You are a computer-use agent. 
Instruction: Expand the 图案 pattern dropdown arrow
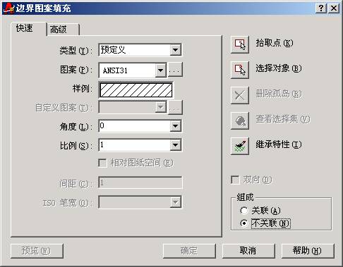coord(161,70)
